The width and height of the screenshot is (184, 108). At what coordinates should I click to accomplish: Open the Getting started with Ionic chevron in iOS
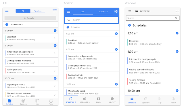[x=55, y=62]
